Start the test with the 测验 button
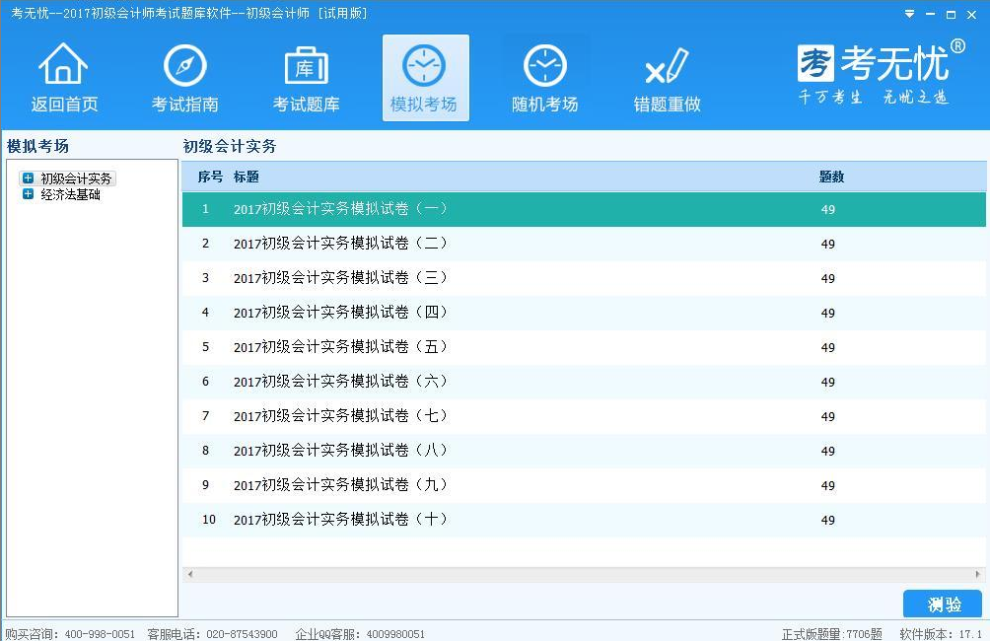This screenshot has height=641, width=990. click(943, 604)
